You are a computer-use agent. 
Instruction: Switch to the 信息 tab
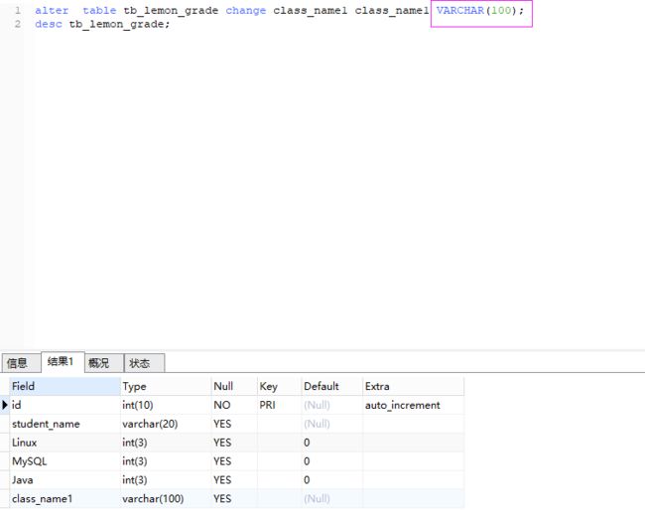coord(21,363)
